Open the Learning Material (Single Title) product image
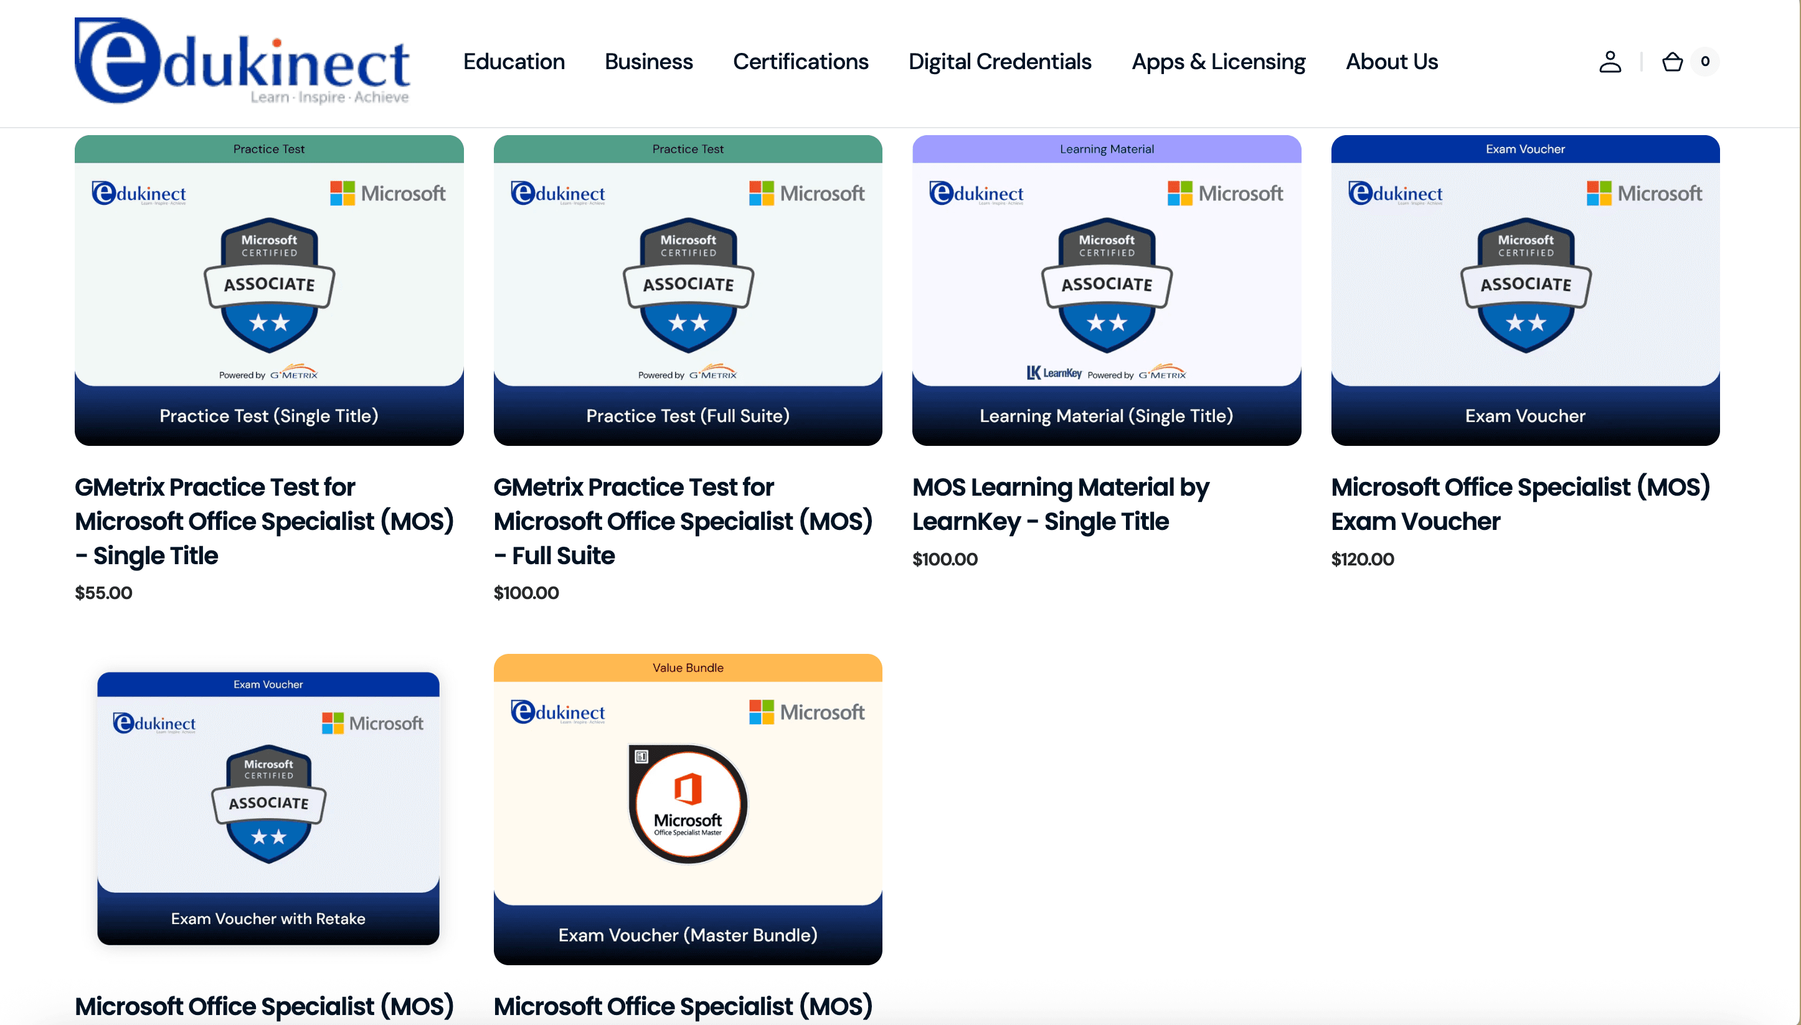1801x1025 pixels. [1107, 290]
